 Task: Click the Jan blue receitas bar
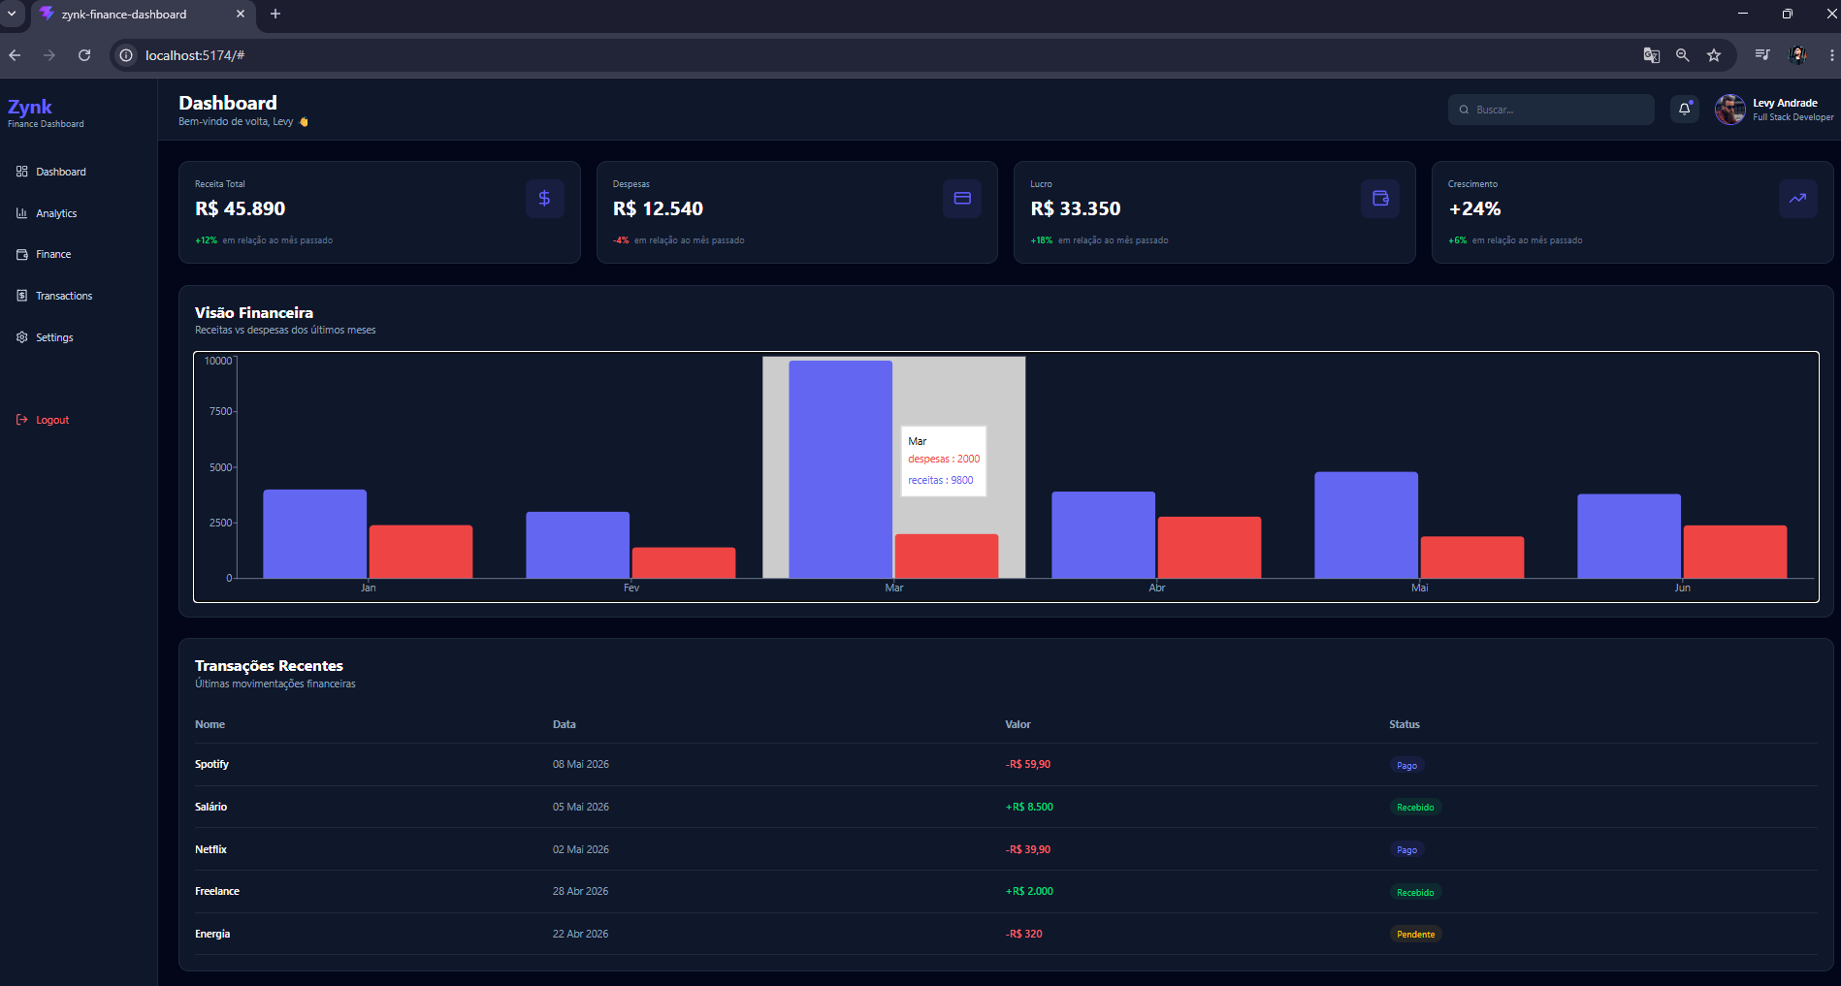(x=315, y=534)
